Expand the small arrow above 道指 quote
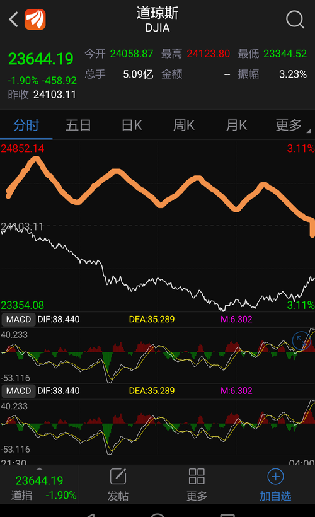Image resolution: width=315 pixels, height=517 pixels. tap(39, 468)
